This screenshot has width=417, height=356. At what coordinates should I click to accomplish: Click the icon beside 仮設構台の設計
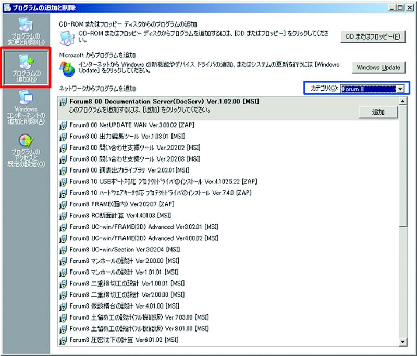tap(63, 306)
